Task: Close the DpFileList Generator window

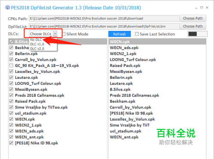Action: (207, 8)
